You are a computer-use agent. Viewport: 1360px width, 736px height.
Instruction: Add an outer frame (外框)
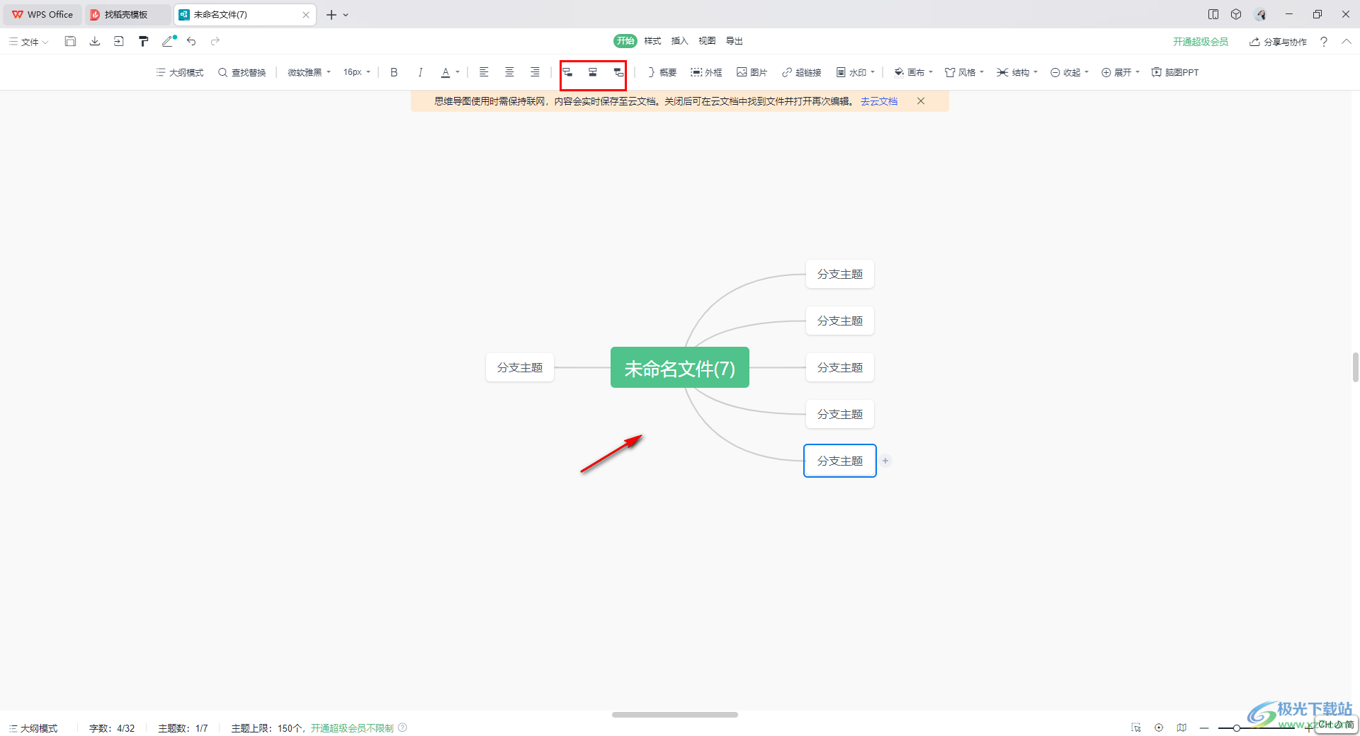(706, 72)
